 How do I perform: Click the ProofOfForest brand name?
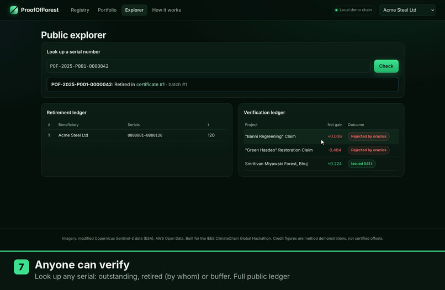point(40,10)
